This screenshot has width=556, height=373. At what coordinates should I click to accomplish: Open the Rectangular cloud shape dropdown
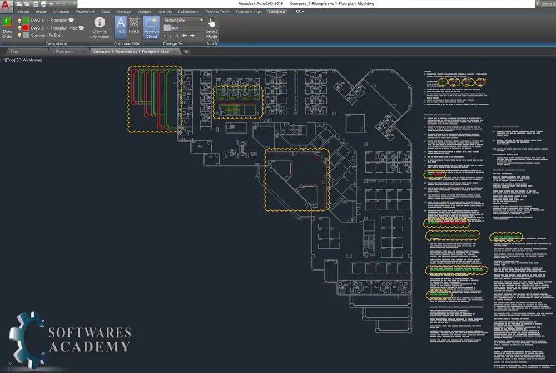(x=183, y=20)
